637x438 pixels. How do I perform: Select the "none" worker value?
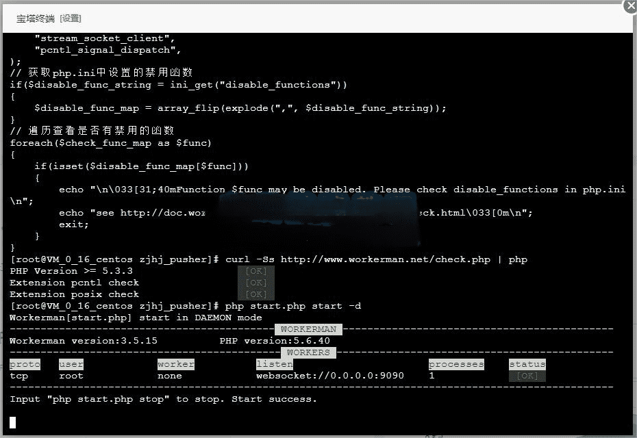(x=170, y=376)
